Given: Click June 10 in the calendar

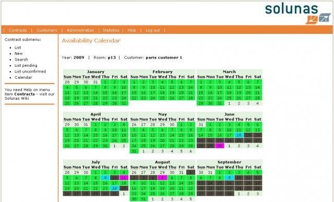Looking at the screenshot, I should [229, 130].
